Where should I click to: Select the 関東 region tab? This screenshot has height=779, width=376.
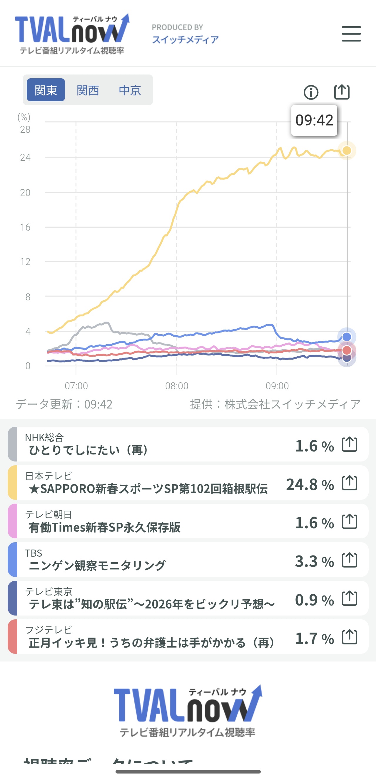[x=46, y=90]
